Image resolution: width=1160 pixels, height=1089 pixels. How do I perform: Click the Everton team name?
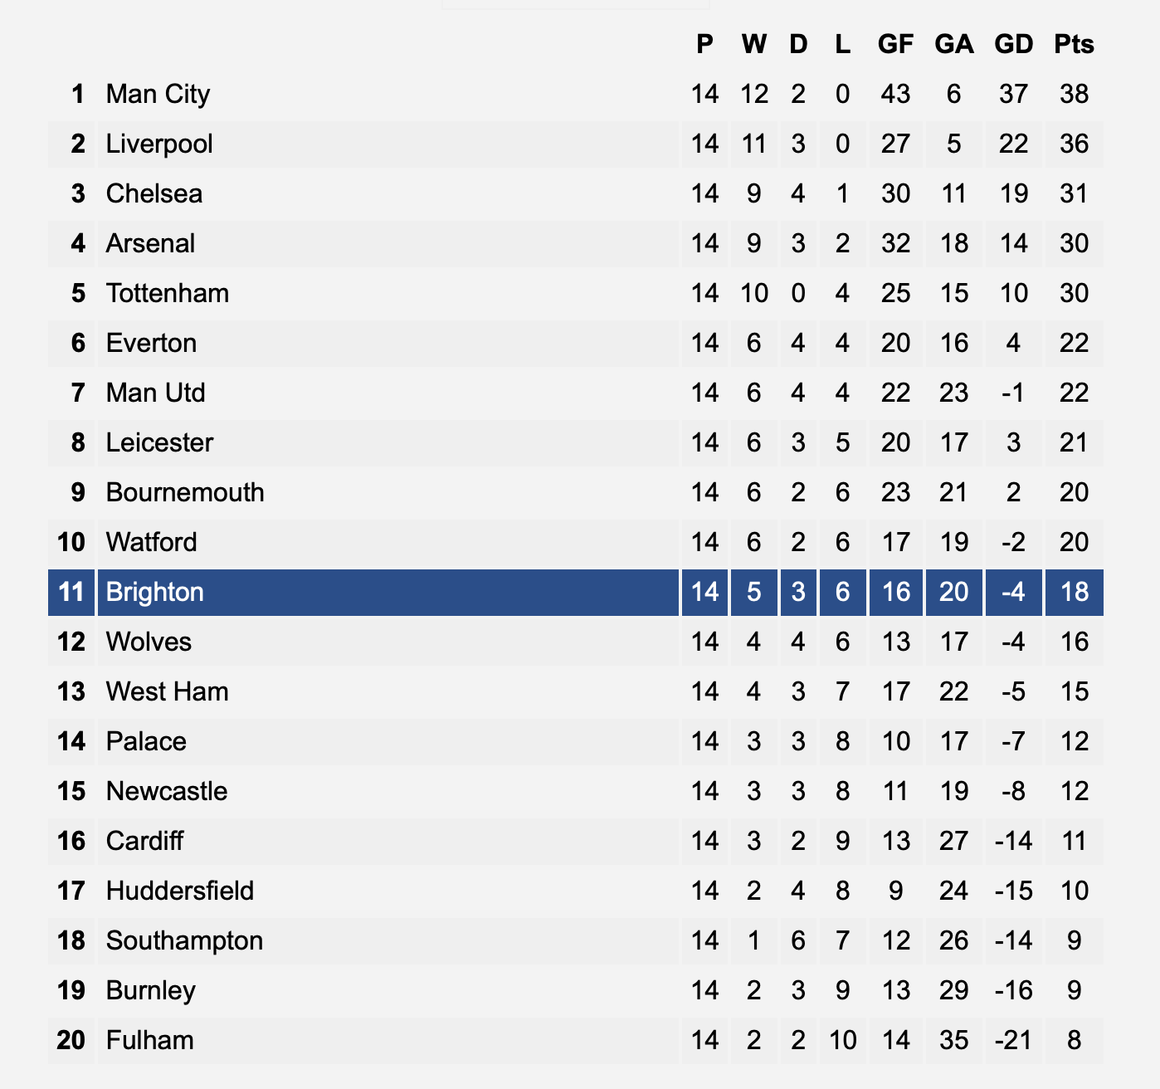coord(151,343)
